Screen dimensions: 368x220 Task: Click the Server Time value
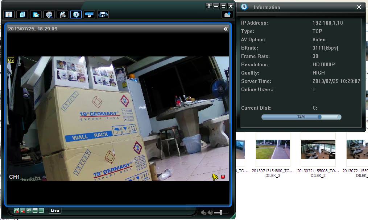(x=336, y=81)
